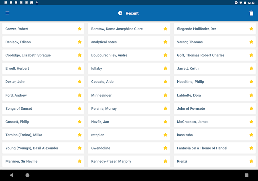Click star icon for bass tuba
The image size is (258, 181).
pyautogui.click(x=251, y=135)
